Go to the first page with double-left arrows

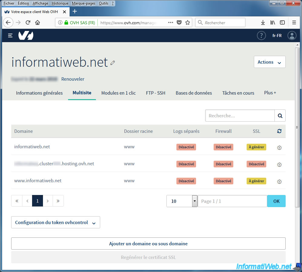[x=17, y=201]
